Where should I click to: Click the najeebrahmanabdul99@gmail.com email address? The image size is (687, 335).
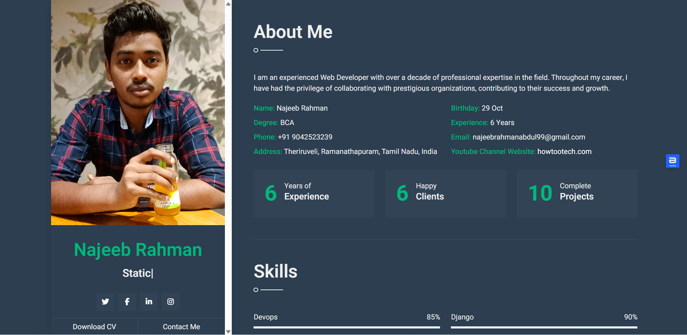pos(529,137)
